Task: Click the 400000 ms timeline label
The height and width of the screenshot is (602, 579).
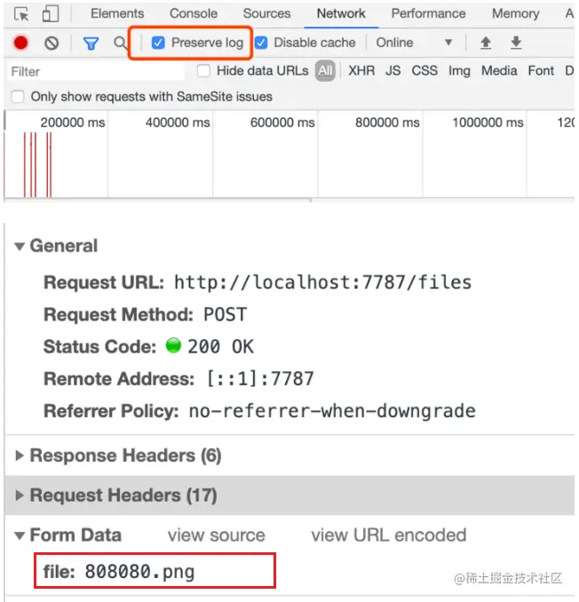Action: tap(178, 123)
